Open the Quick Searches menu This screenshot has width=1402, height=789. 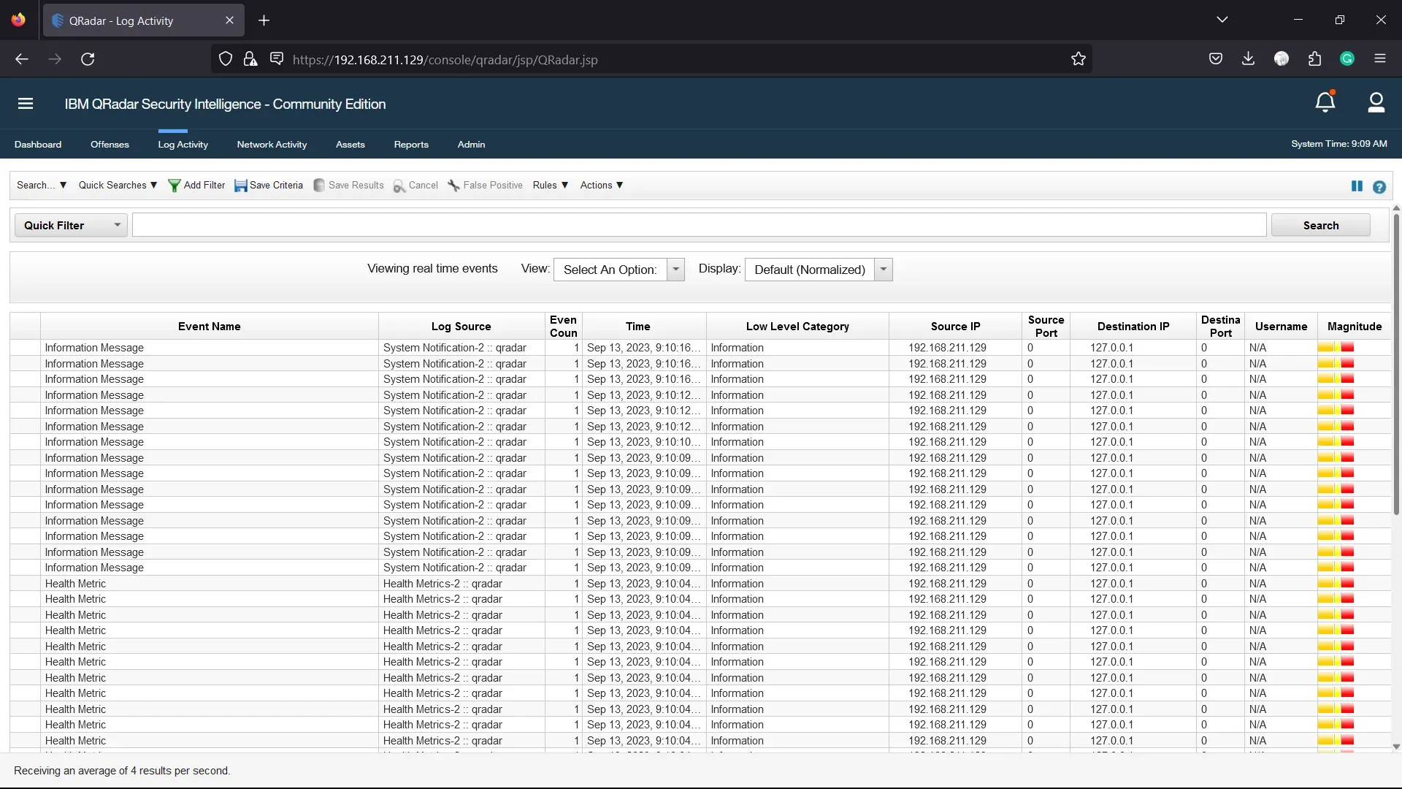coord(118,186)
